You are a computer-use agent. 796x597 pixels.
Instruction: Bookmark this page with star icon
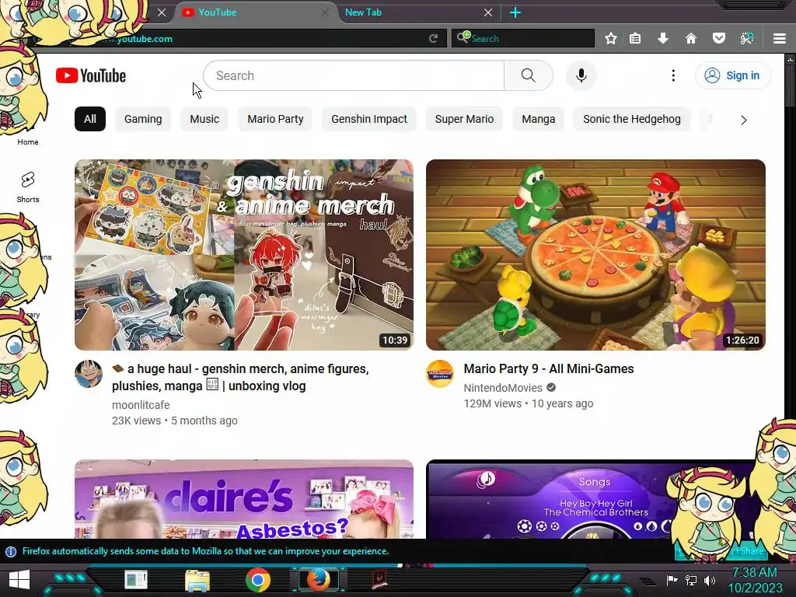click(611, 39)
